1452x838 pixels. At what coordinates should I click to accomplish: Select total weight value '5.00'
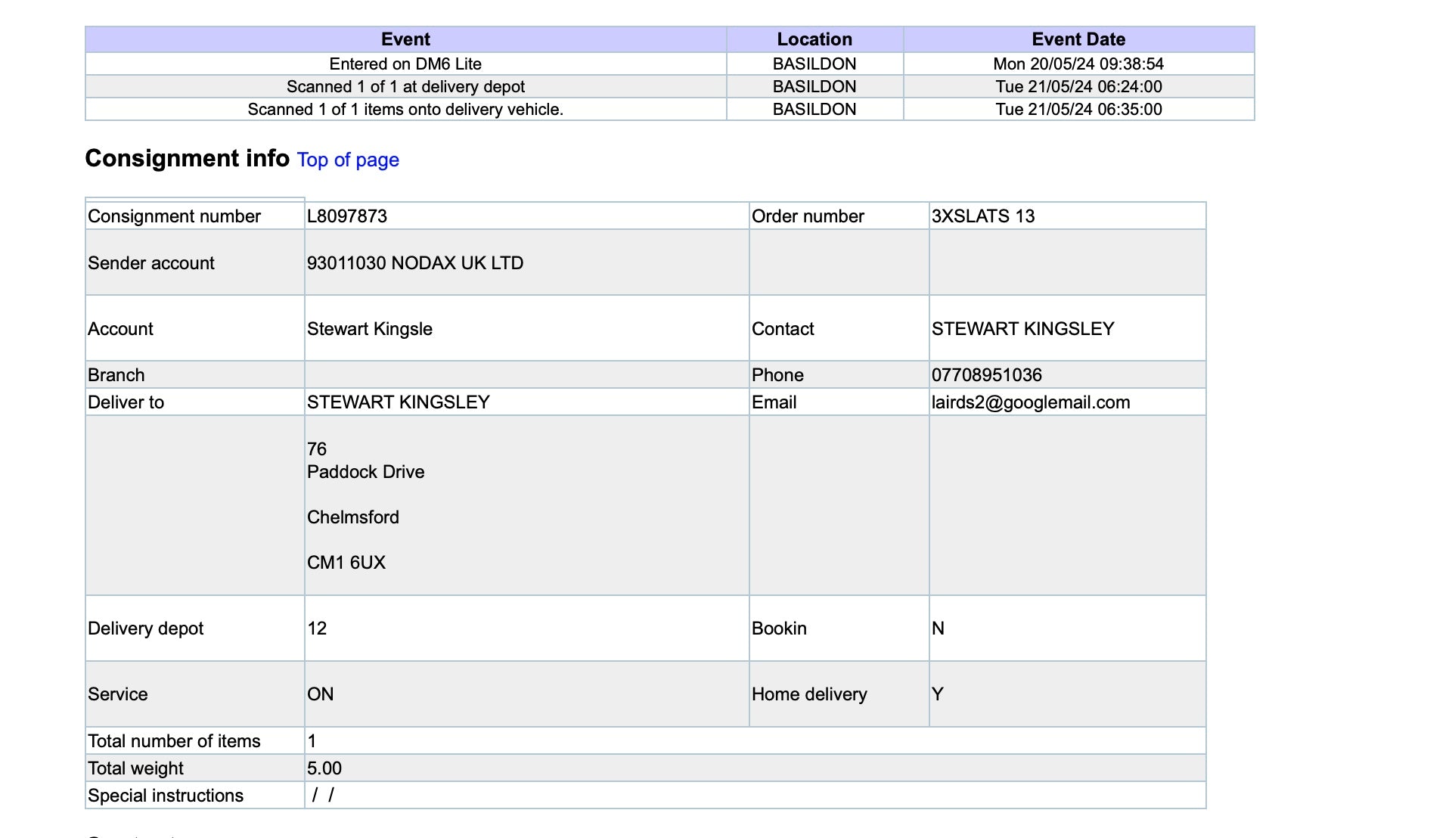click(324, 768)
